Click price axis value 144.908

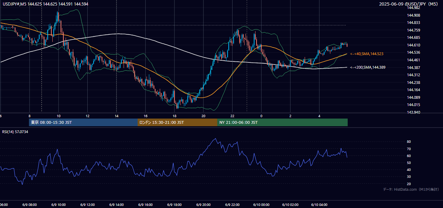coord(414,15)
